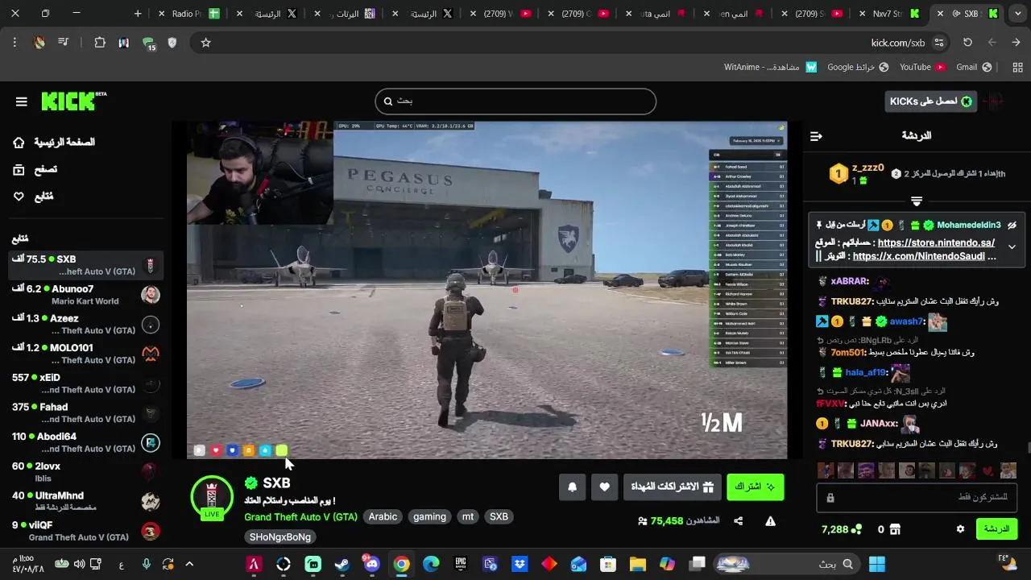Report the stream with warning icon
1031x580 pixels.
[x=770, y=521]
